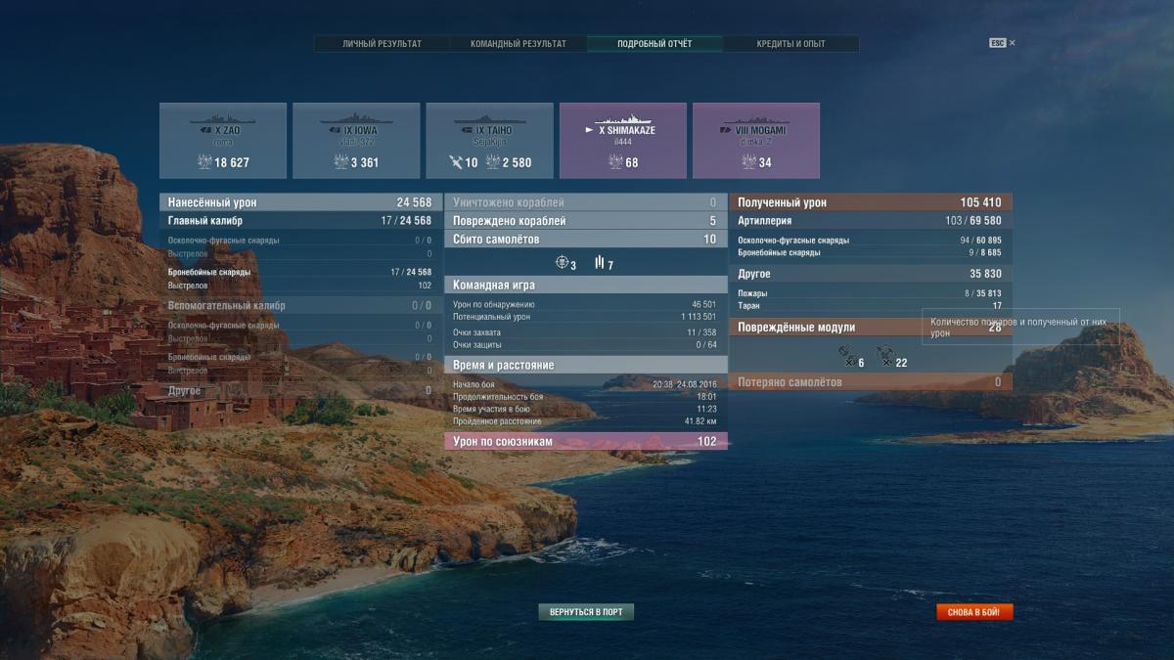
Task: Click the Продолжительность боя row
Action: tap(586, 397)
